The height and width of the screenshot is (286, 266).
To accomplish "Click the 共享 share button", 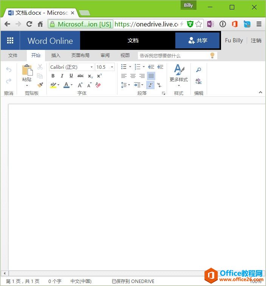I will [x=197, y=40].
